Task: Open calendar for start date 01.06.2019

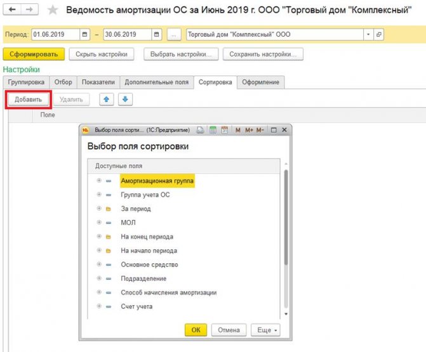Action: 84,34
